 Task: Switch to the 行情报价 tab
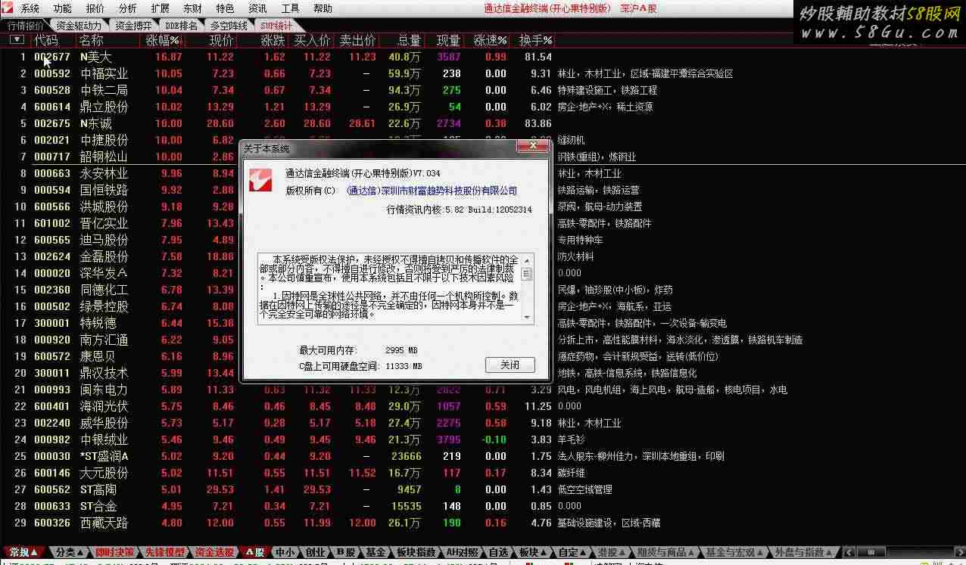26,25
